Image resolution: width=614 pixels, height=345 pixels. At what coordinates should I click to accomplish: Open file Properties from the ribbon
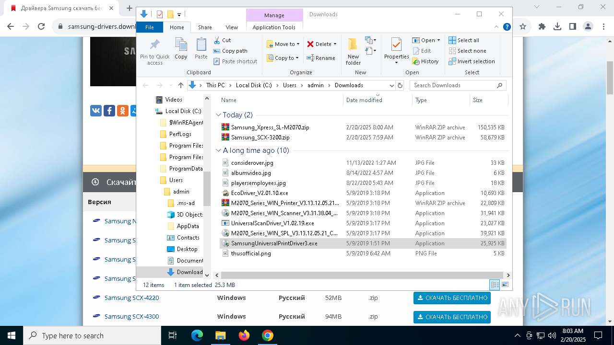(x=396, y=51)
